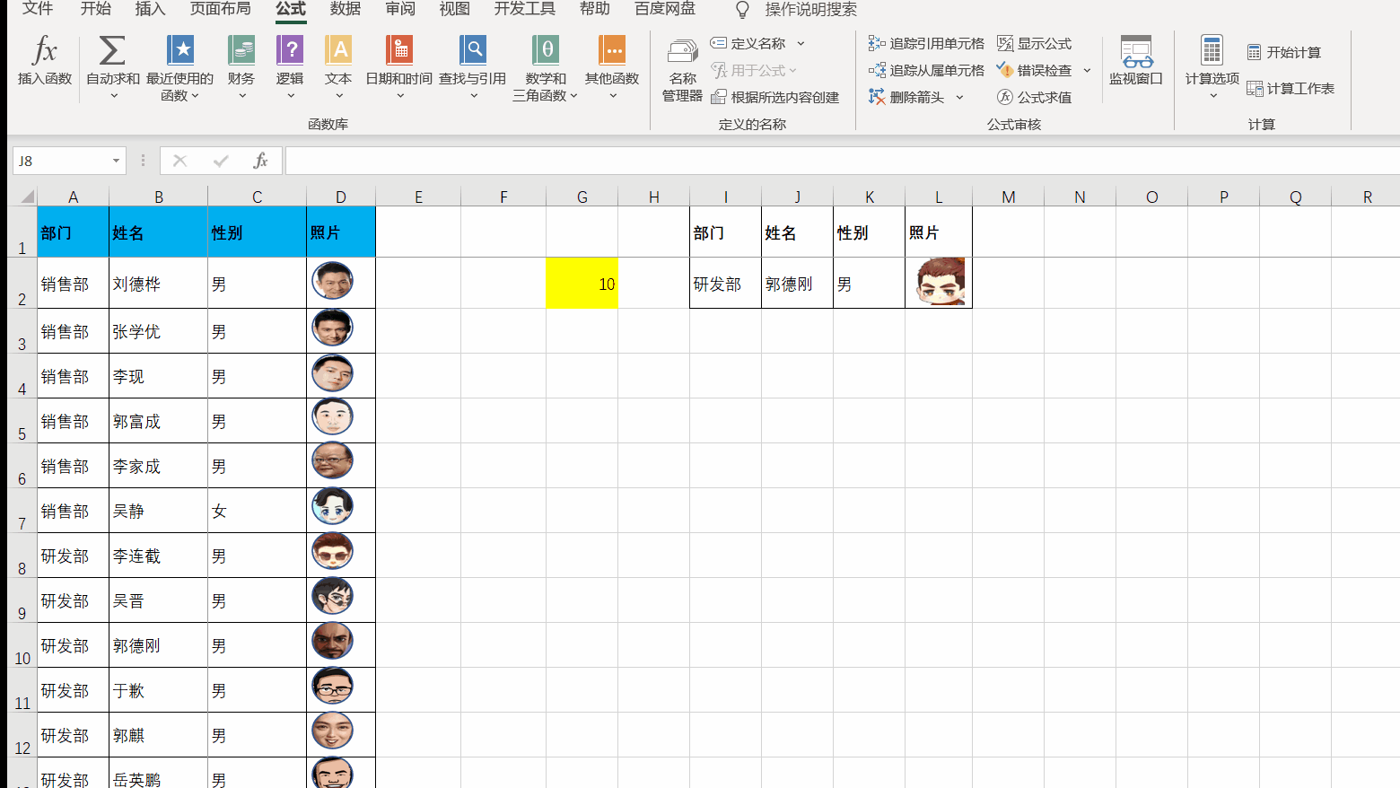Click the photo thumbnail in 刘德桦's row
The width and height of the screenshot is (1400, 788).
[x=332, y=281]
